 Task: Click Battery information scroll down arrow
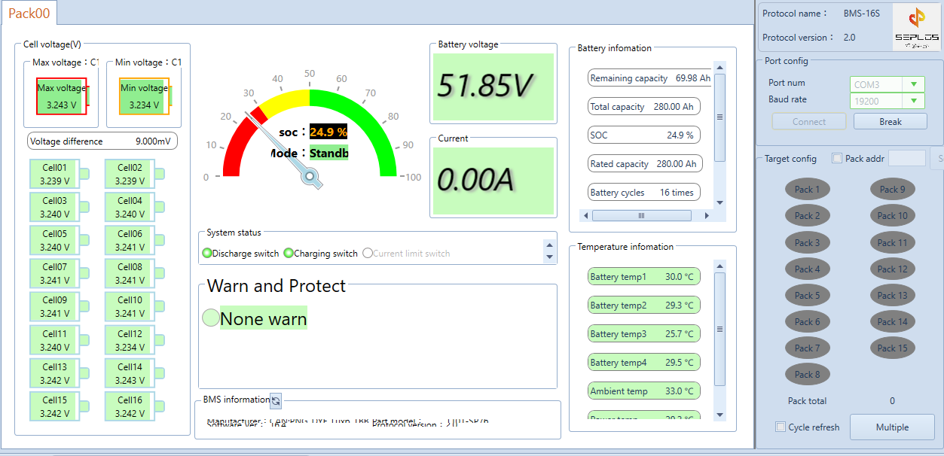pos(719,202)
